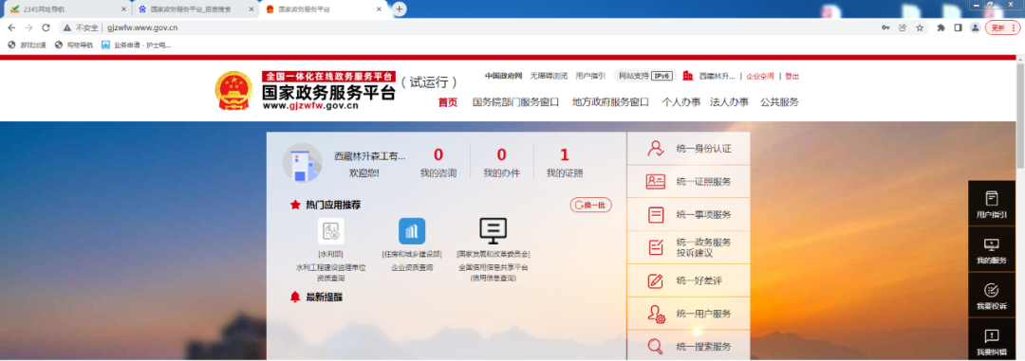Click the 统一搜索服务 magnifier icon
This screenshot has height=361, width=1025.
[655, 346]
